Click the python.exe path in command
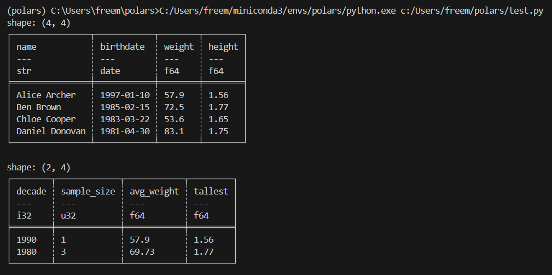The width and height of the screenshot is (552, 275). pos(277,12)
